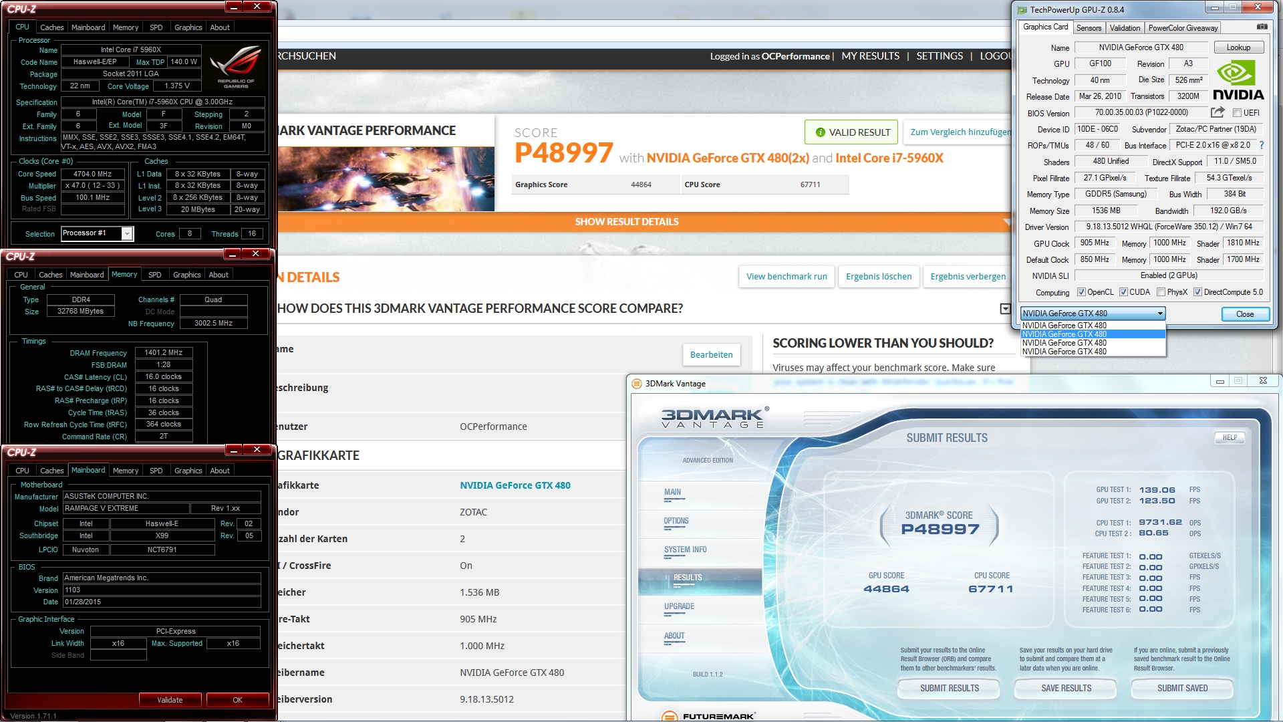Screen dimensions: 1283x722
Task: Switch to the Sensors tab in GPU-Z
Action: (x=1089, y=28)
